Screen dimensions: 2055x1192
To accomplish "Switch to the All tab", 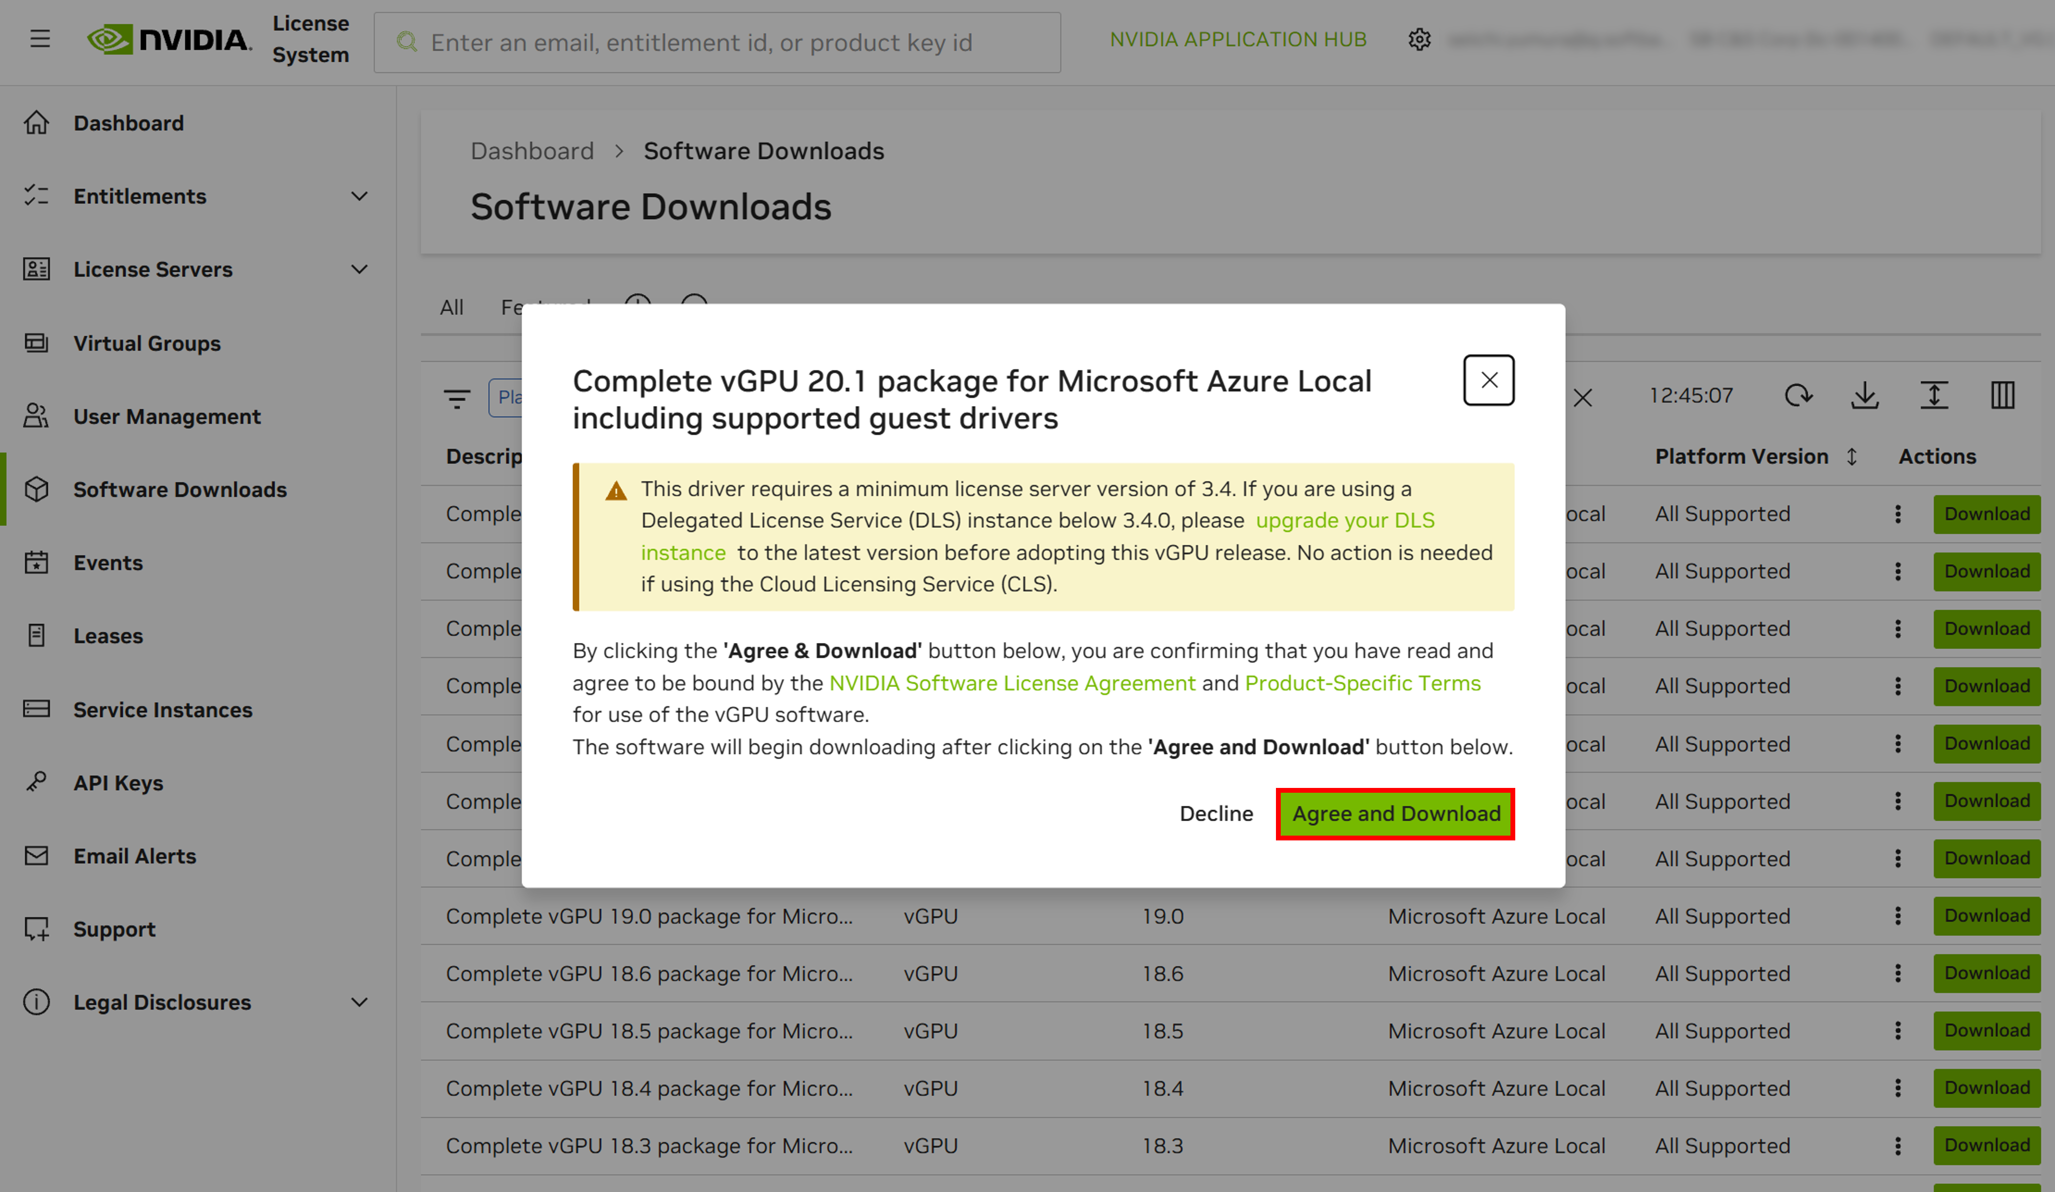I will pyautogui.click(x=452, y=307).
